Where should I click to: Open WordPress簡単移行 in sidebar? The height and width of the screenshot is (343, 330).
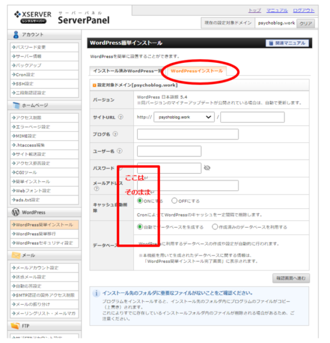[44, 234]
